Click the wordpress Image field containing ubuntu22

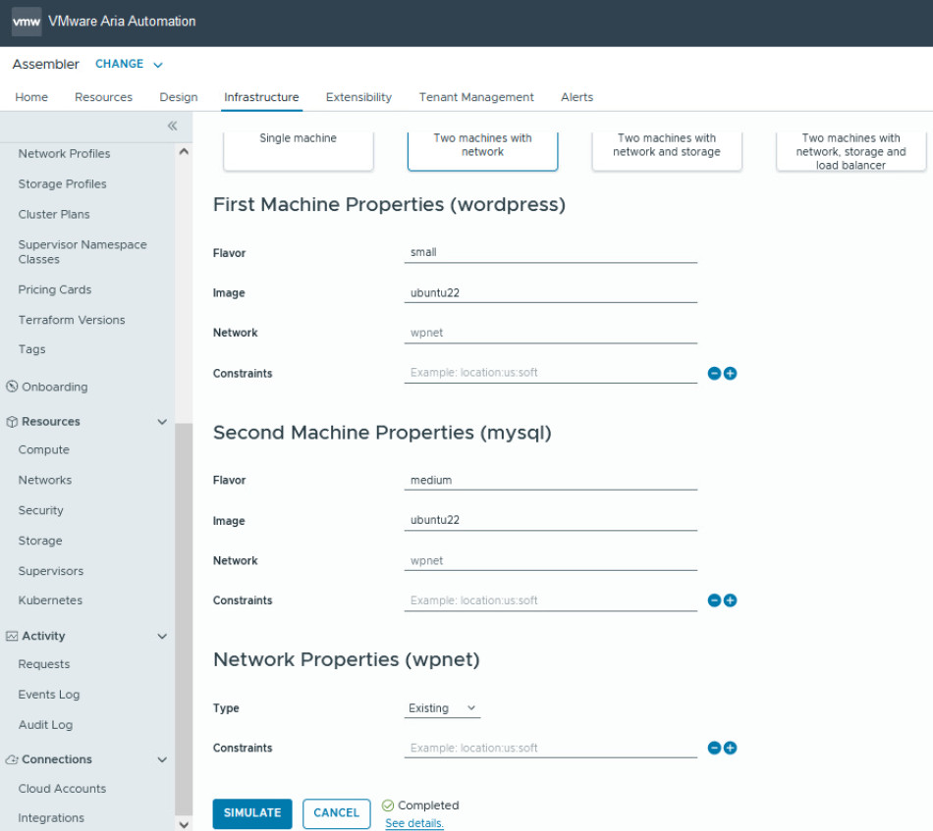pyautogui.click(x=550, y=293)
